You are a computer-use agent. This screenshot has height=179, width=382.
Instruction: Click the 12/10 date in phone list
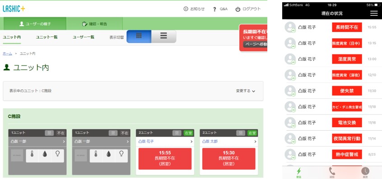click(372, 75)
